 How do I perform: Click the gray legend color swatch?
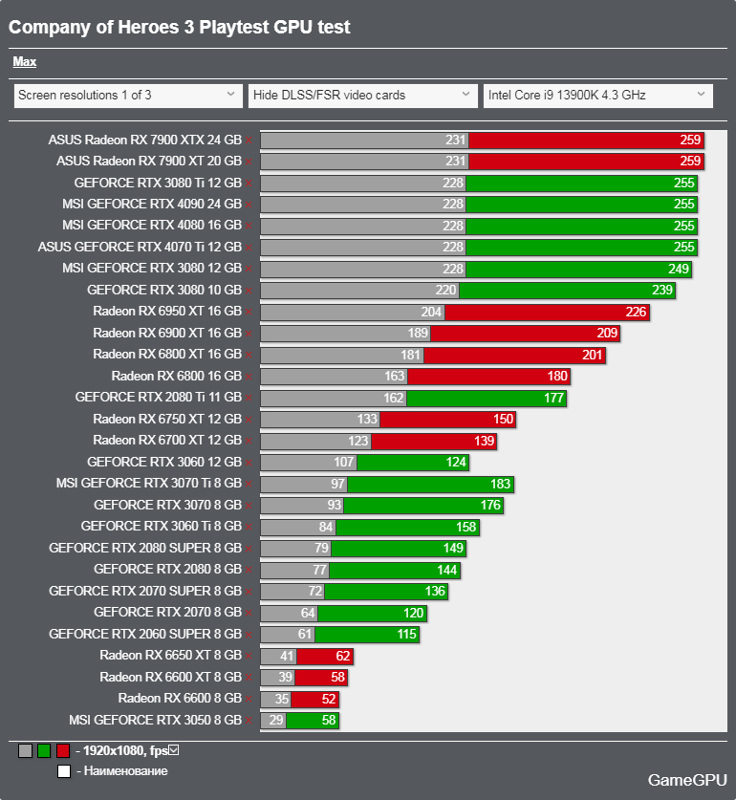pos(25,750)
